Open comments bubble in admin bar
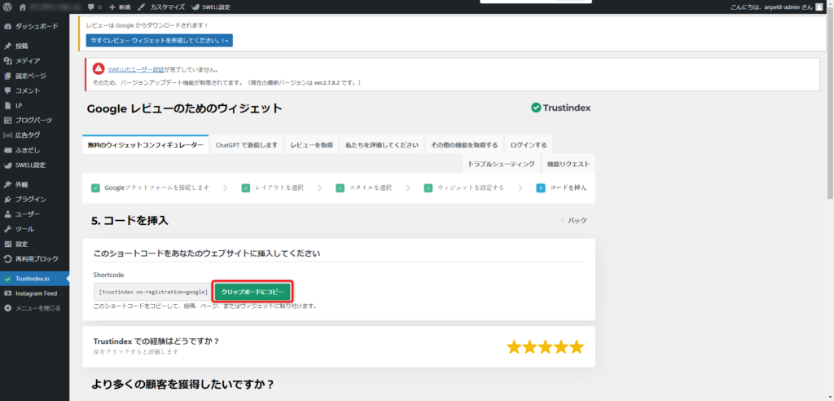This screenshot has width=834, height=401. (94, 7)
